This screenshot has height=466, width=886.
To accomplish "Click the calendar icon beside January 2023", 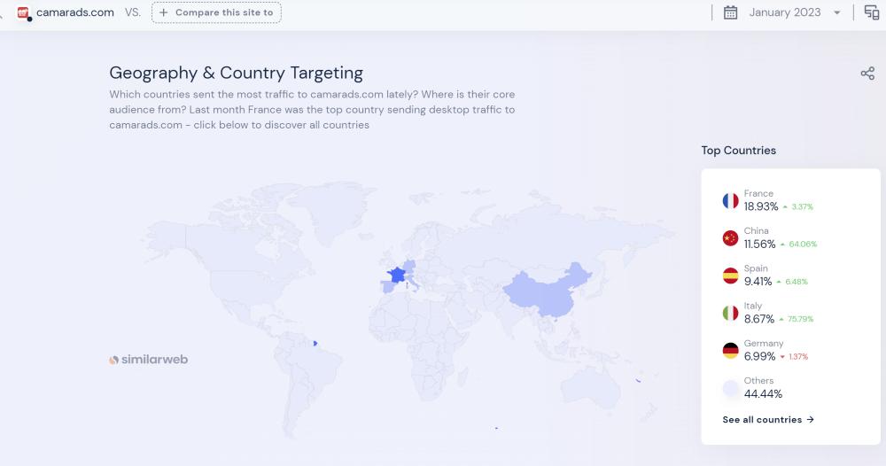I will [x=730, y=12].
